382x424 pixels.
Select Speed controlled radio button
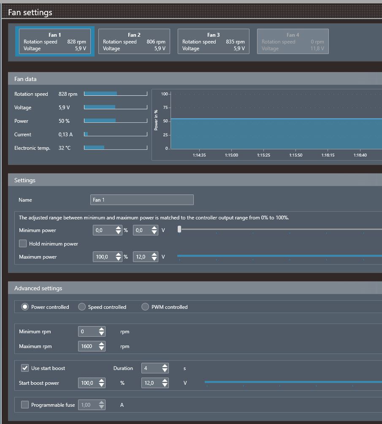coord(82,307)
